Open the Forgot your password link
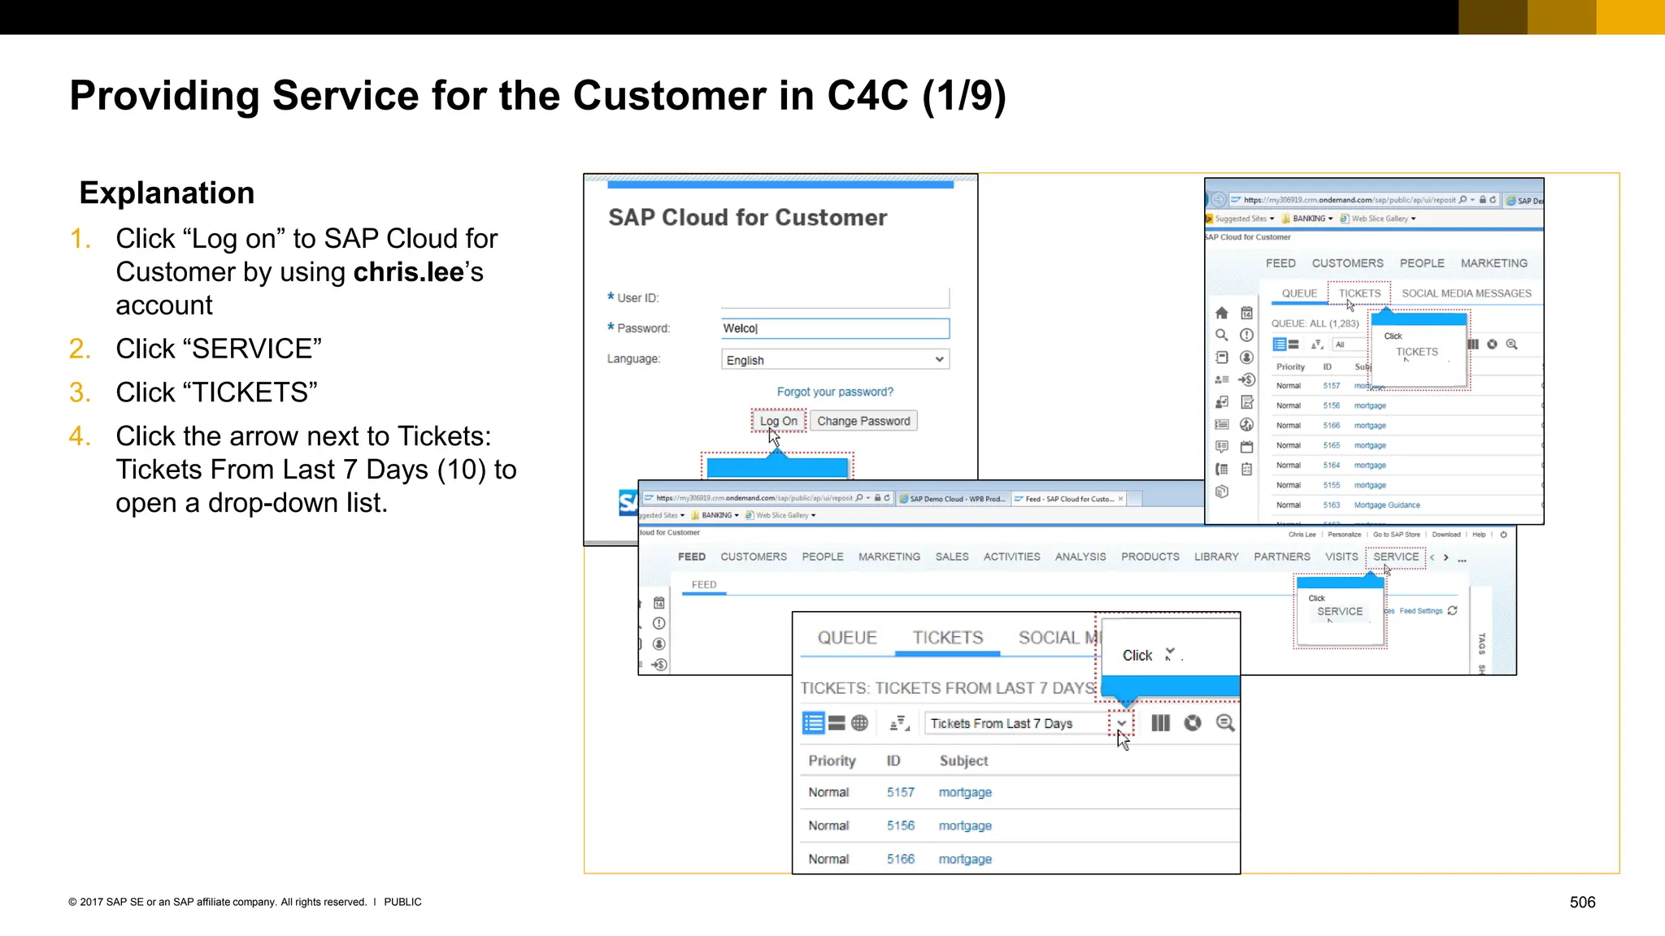The width and height of the screenshot is (1665, 936). [x=835, y=392]
